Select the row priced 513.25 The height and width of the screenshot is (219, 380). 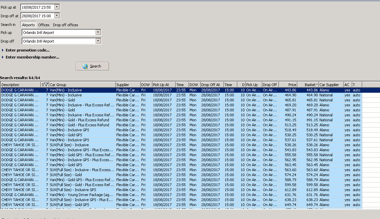181,125
